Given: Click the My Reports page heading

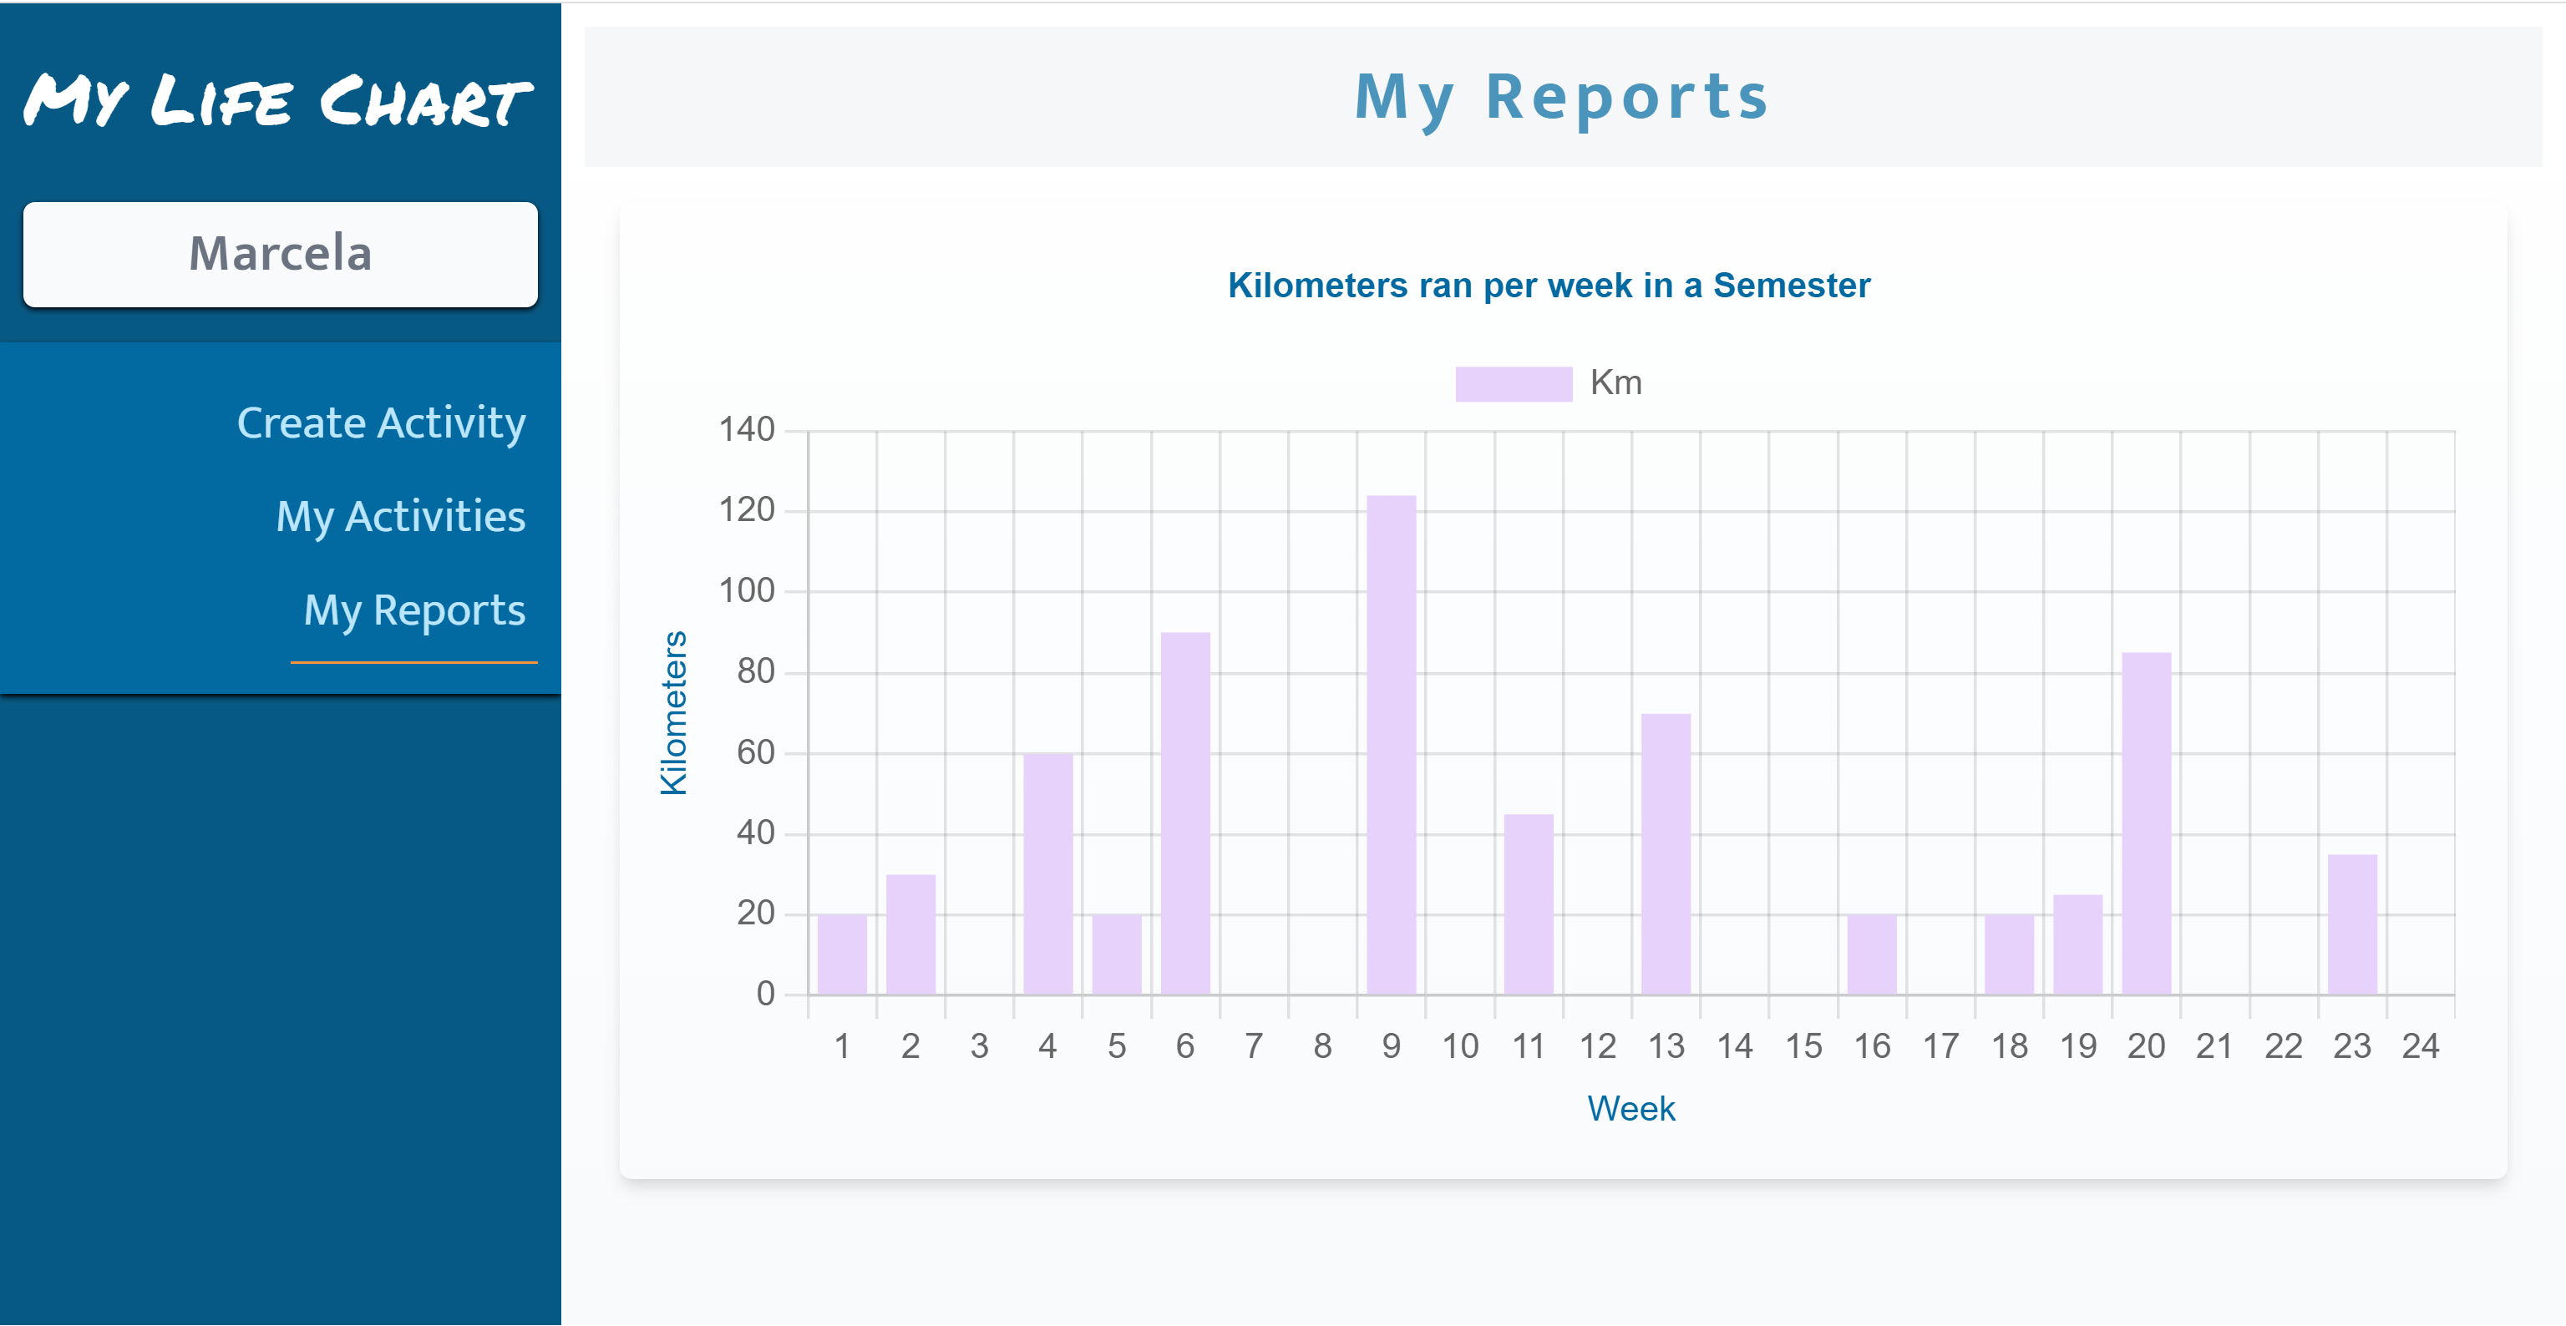Looking at the screenshot, I should (1561, 98).
